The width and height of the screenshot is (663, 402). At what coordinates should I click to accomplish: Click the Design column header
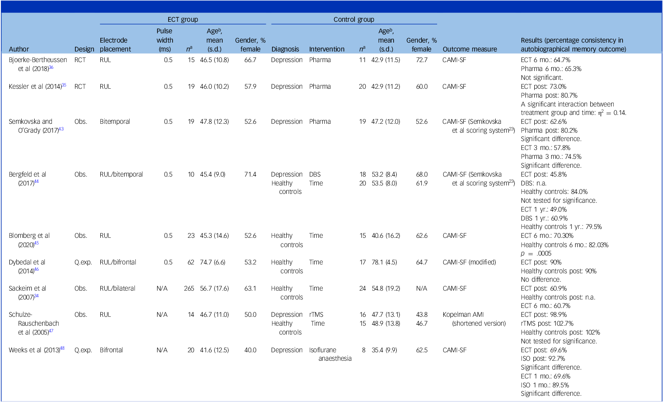coord(84,49)
